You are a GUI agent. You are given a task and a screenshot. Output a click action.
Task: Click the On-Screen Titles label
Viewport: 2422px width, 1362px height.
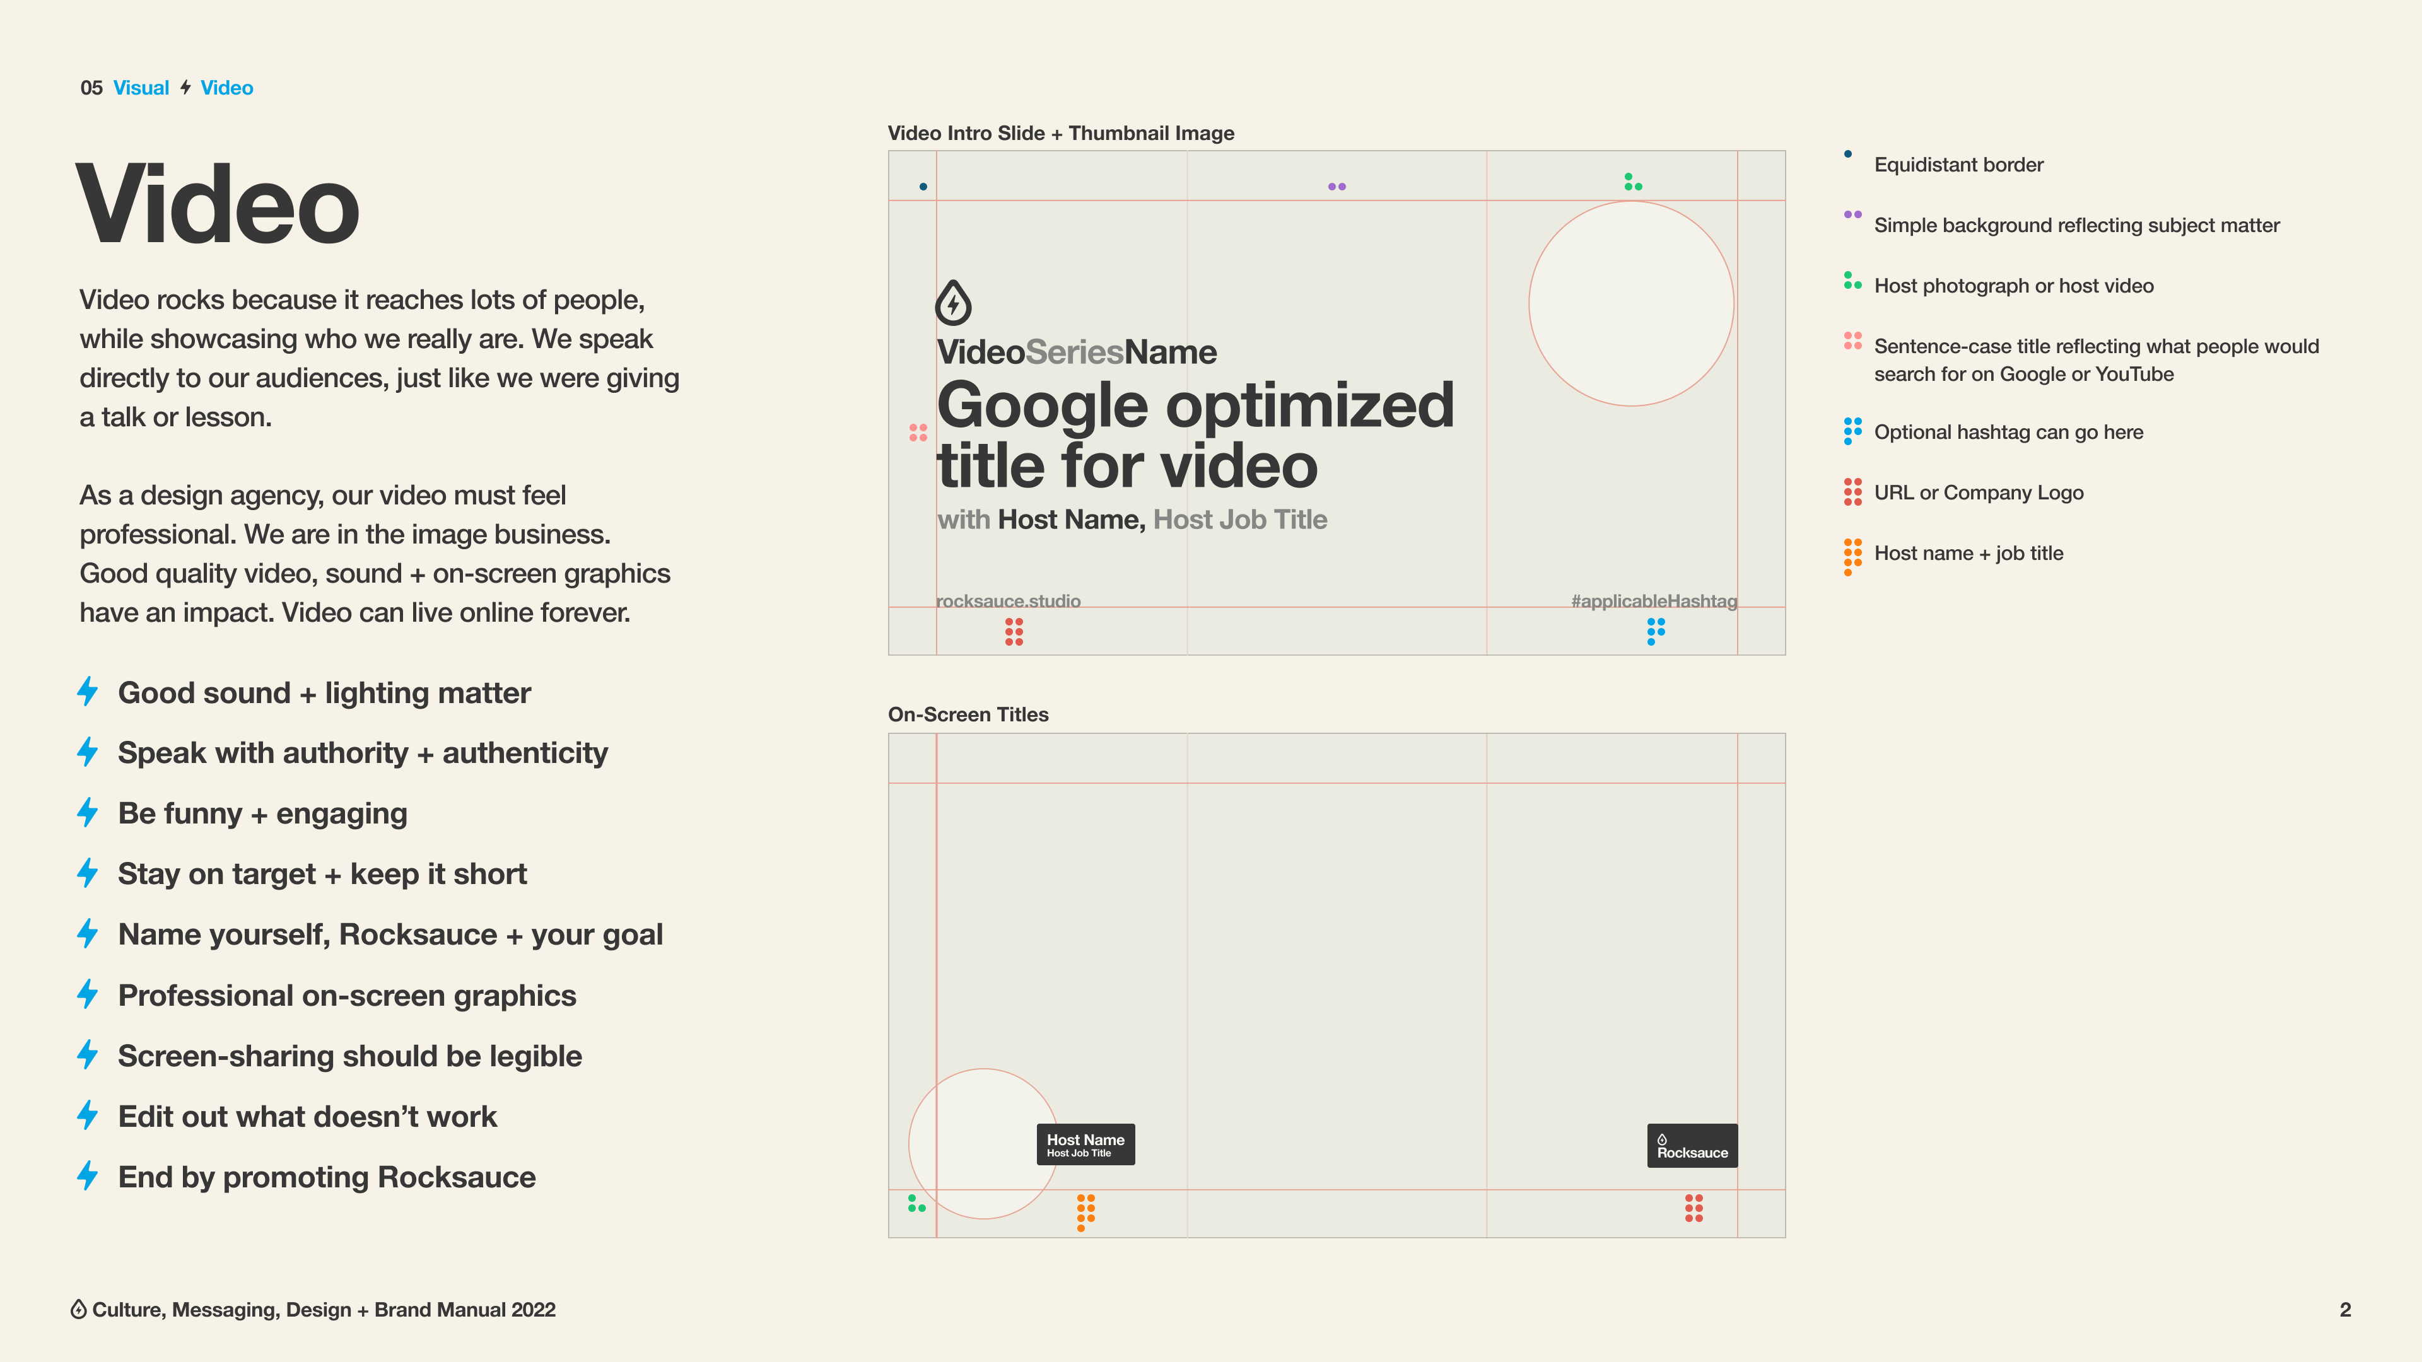[968, 714]
